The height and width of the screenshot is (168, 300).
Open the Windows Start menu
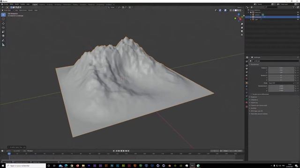pyautogui.click(x=3, y=166)
